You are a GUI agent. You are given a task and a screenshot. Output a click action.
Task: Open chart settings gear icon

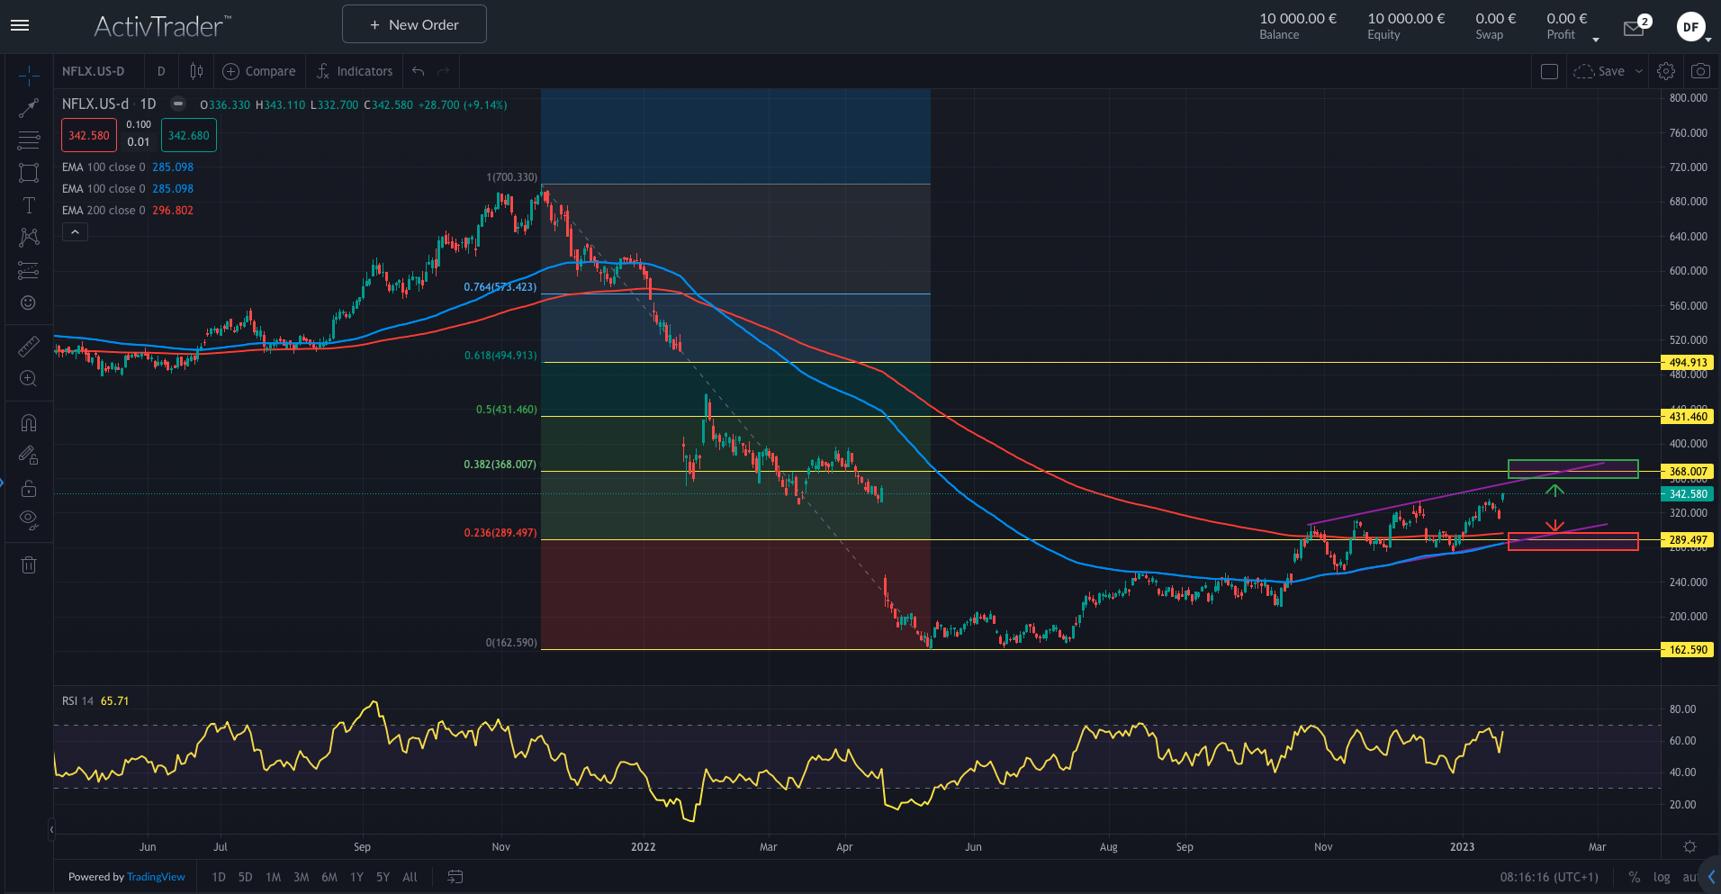tap(1666, 71)
